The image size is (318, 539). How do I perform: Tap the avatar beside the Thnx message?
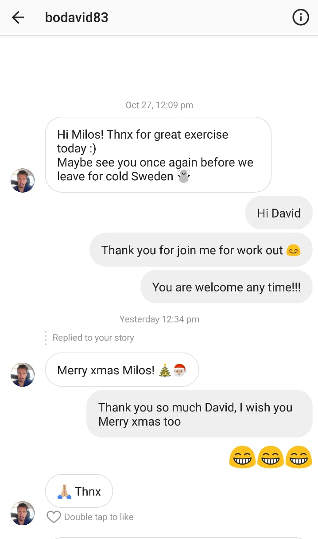point(23,513)
